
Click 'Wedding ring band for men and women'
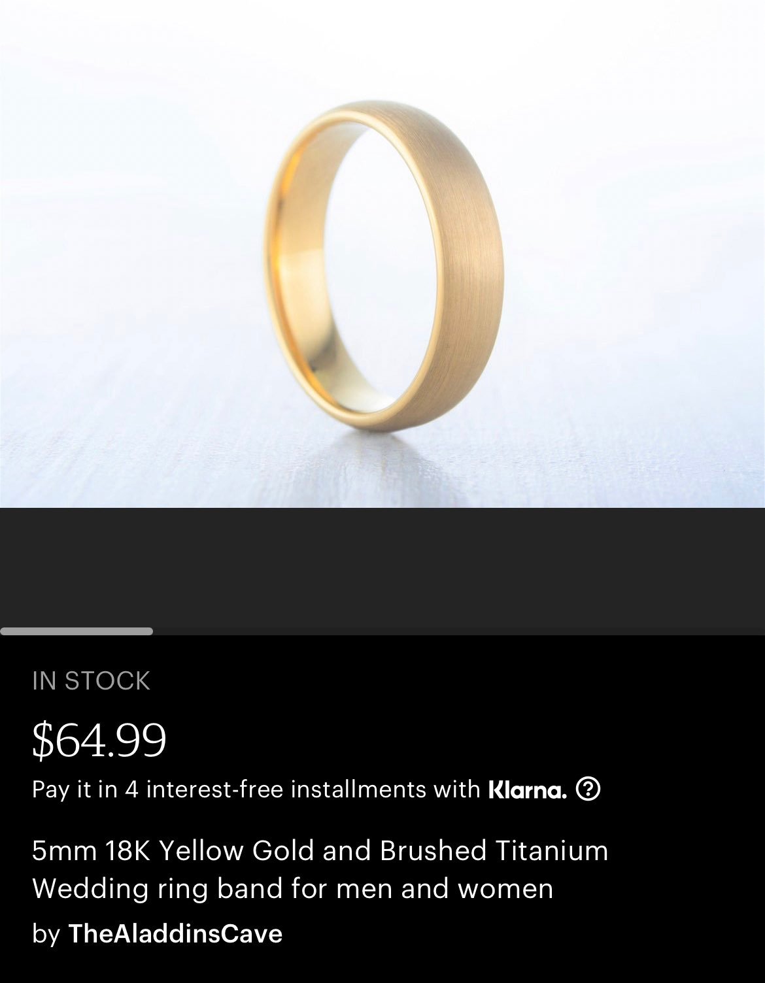(x=293, y=889)
